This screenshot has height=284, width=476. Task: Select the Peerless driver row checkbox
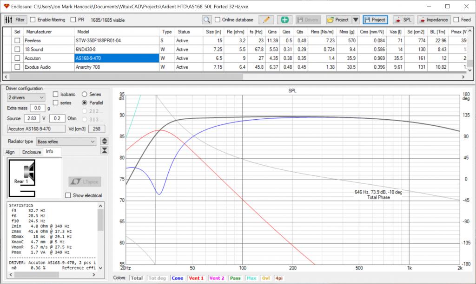point(17,41)
